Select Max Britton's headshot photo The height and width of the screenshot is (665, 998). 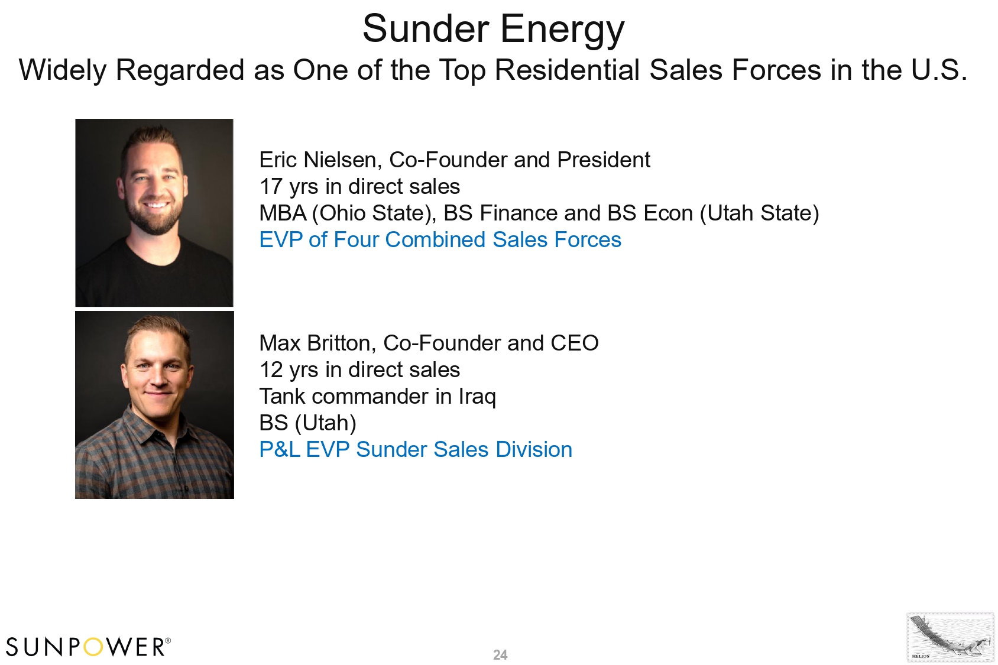(154, 405)
